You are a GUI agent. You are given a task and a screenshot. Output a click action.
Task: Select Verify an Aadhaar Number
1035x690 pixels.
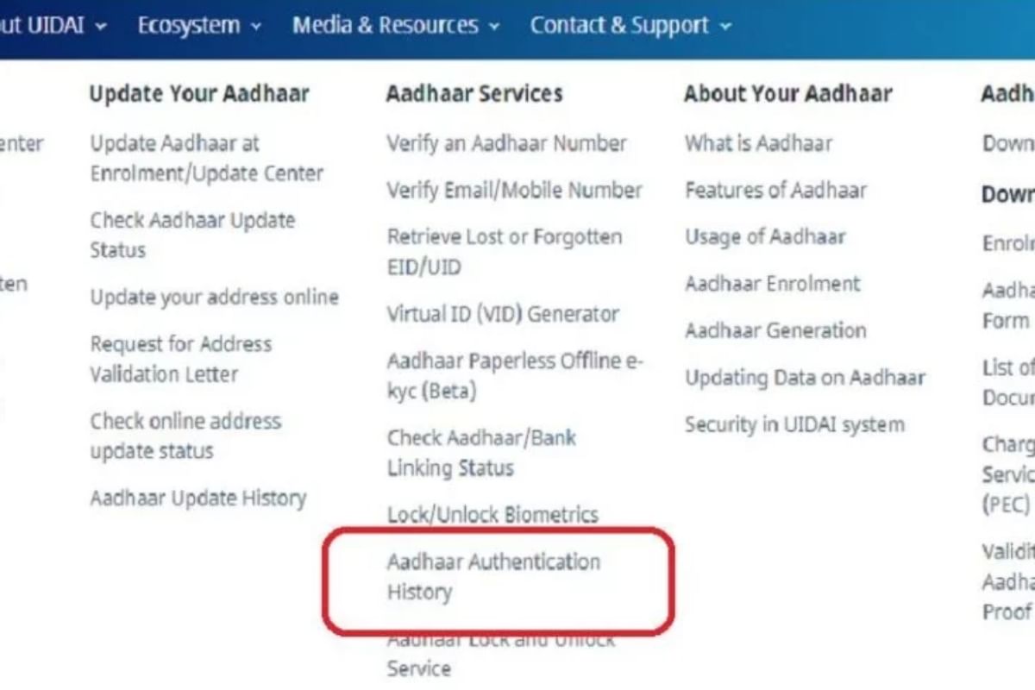[507, 142]
